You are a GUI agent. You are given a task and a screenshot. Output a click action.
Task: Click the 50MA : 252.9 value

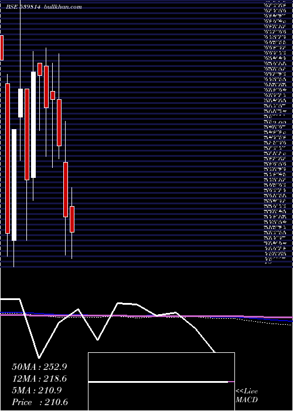coord(40,367)
